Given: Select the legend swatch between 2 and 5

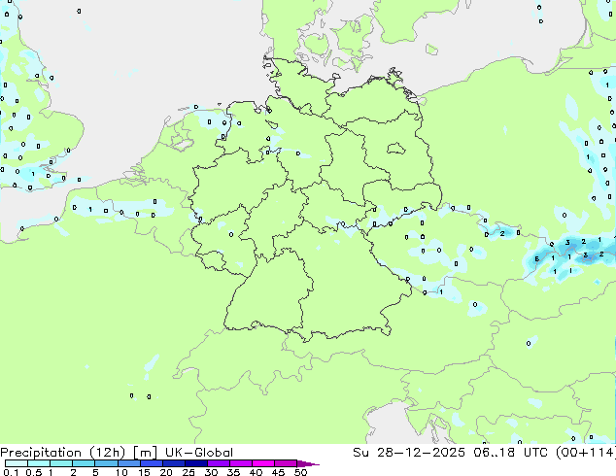Looking at the screenshot, I should point(84,463).
